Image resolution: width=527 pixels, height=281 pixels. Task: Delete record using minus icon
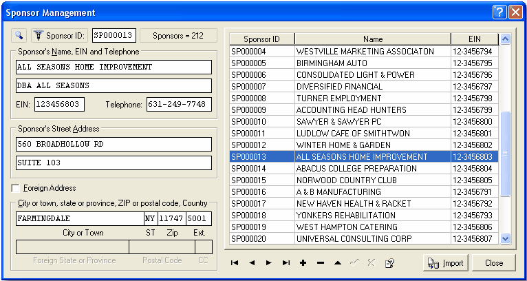321,263
